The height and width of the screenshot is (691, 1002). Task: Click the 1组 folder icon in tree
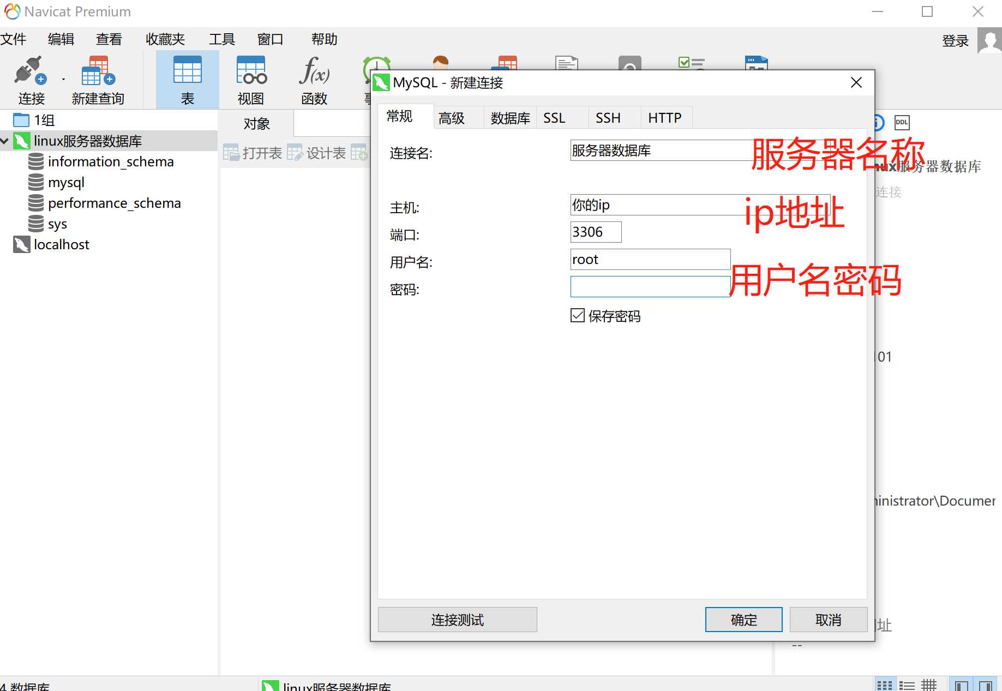(21, 120)
